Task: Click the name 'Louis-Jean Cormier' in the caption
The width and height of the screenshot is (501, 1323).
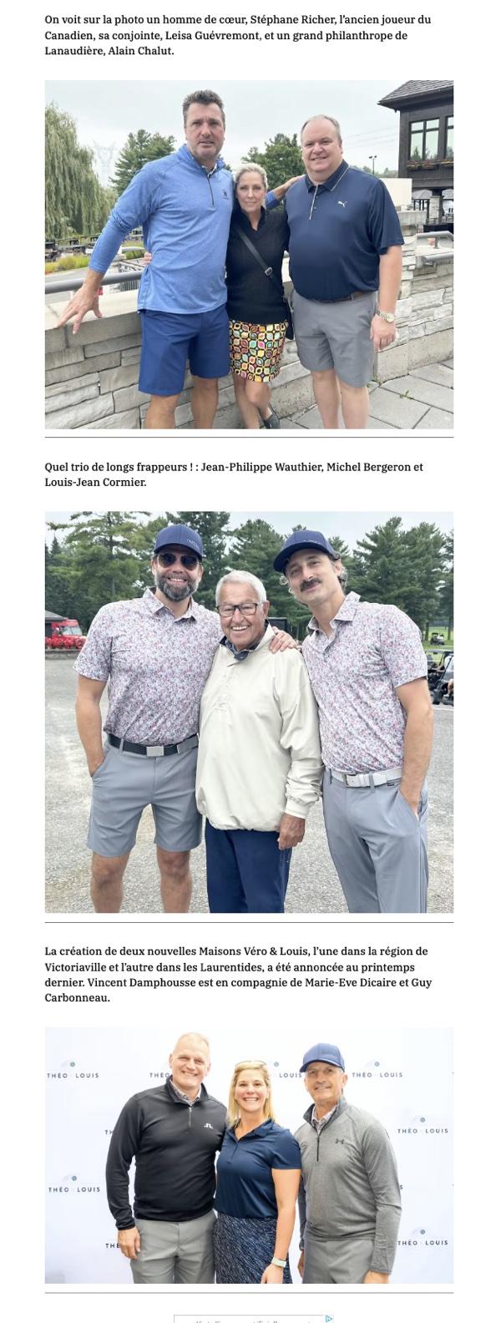Action: point(95,483)
